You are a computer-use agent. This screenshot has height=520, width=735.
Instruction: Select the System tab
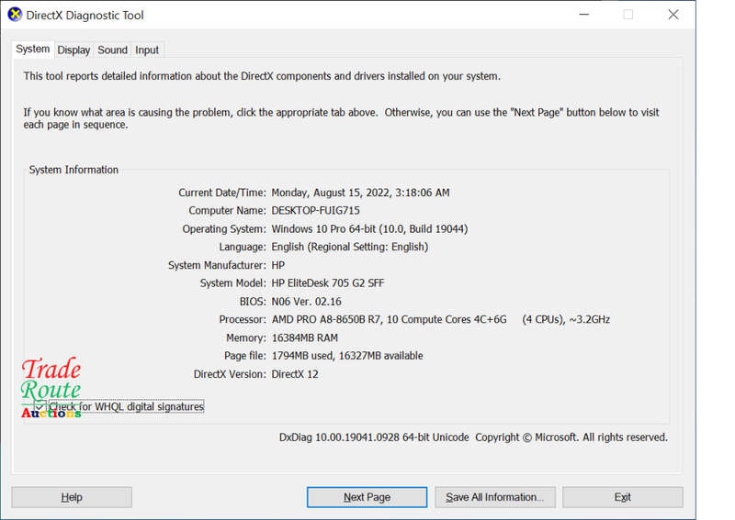(x=32, y=50)
